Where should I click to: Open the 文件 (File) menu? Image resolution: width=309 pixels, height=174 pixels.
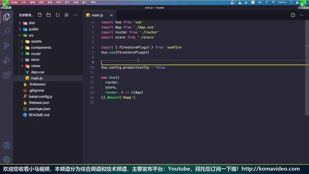pos(24,2)
